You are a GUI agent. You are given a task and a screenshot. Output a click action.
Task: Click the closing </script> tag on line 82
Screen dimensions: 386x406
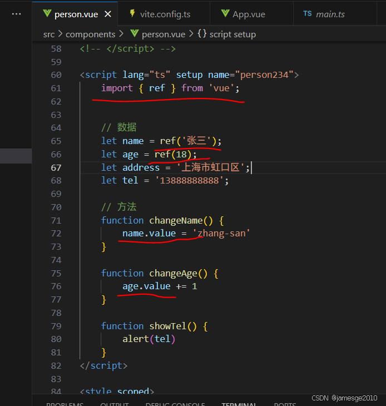point(104,366)
